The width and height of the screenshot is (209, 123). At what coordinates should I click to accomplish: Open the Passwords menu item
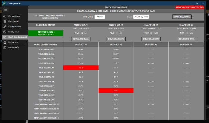(x=13, y=42)
